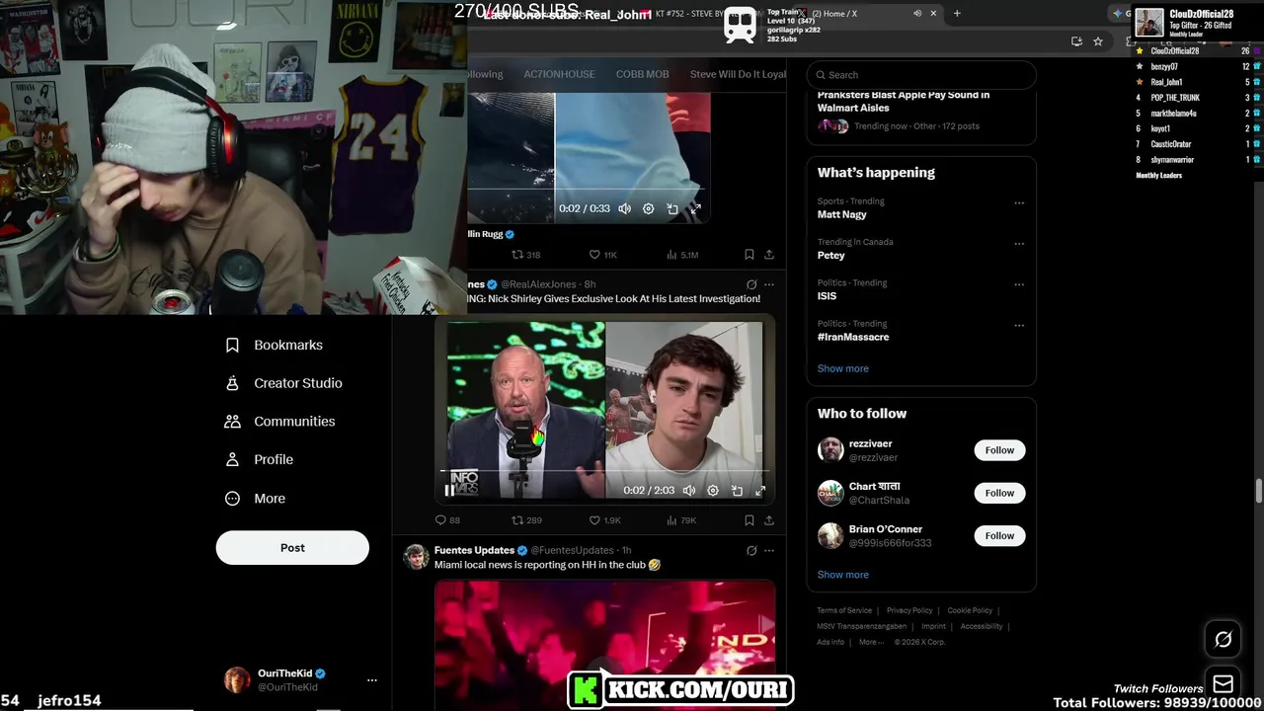Open Bookmarks in the X sidebar

[x=274, y=345]
